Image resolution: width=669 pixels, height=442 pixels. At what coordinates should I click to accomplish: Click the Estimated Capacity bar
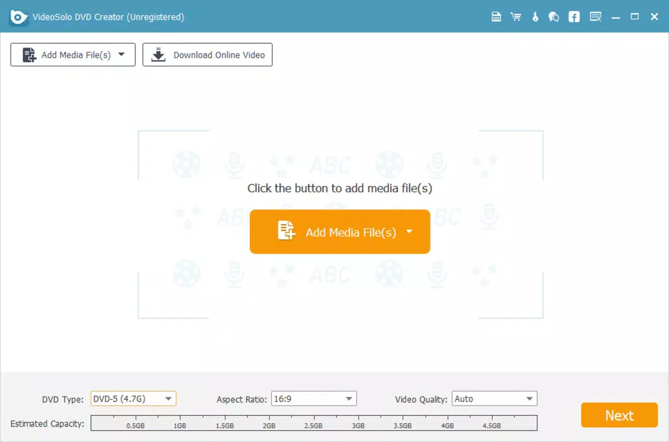click(x=314, y=423)
